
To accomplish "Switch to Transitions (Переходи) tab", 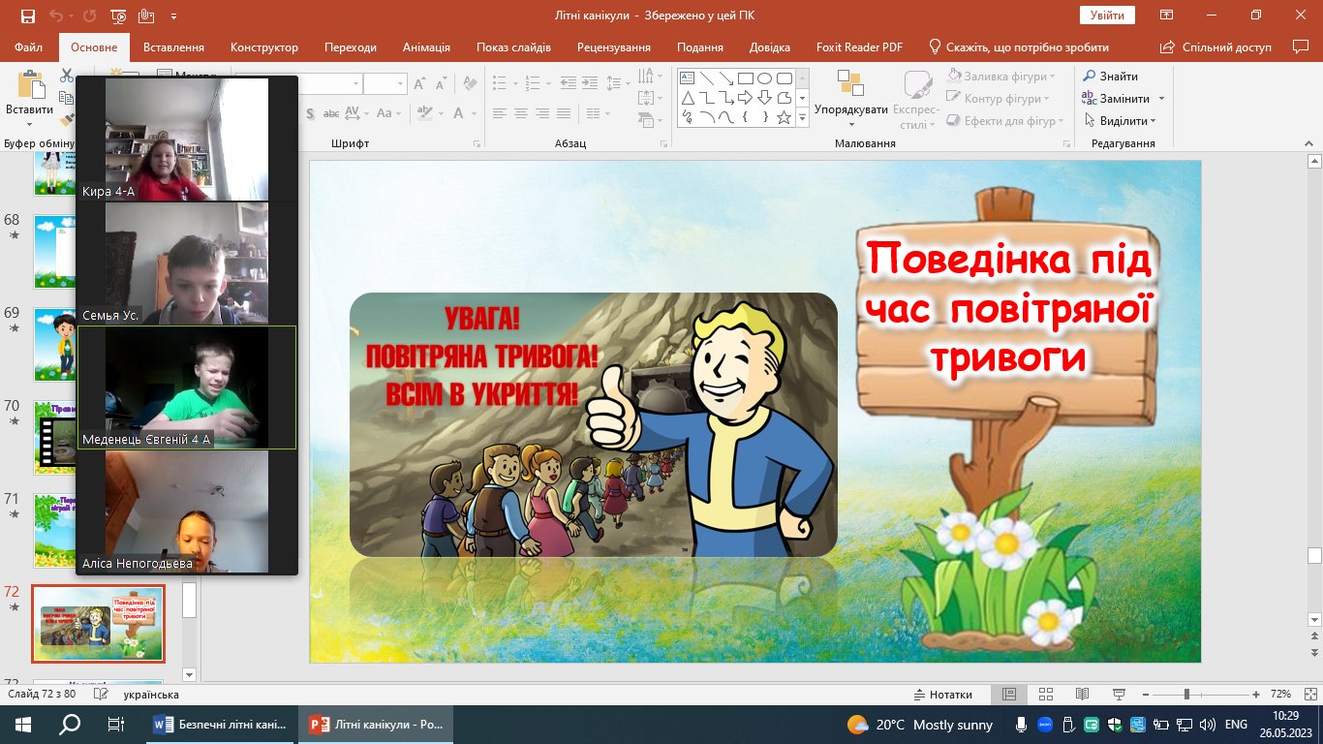I will pyautogui.click(x=351, y=47).
